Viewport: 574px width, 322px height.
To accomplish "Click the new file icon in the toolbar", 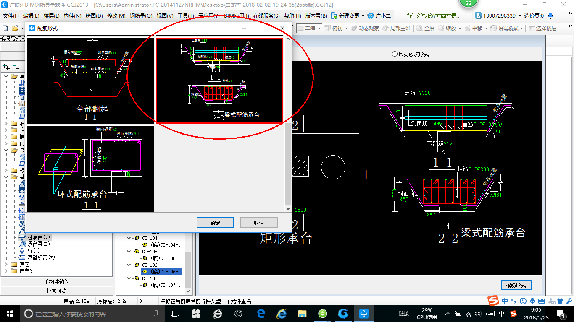I will 5,28.
